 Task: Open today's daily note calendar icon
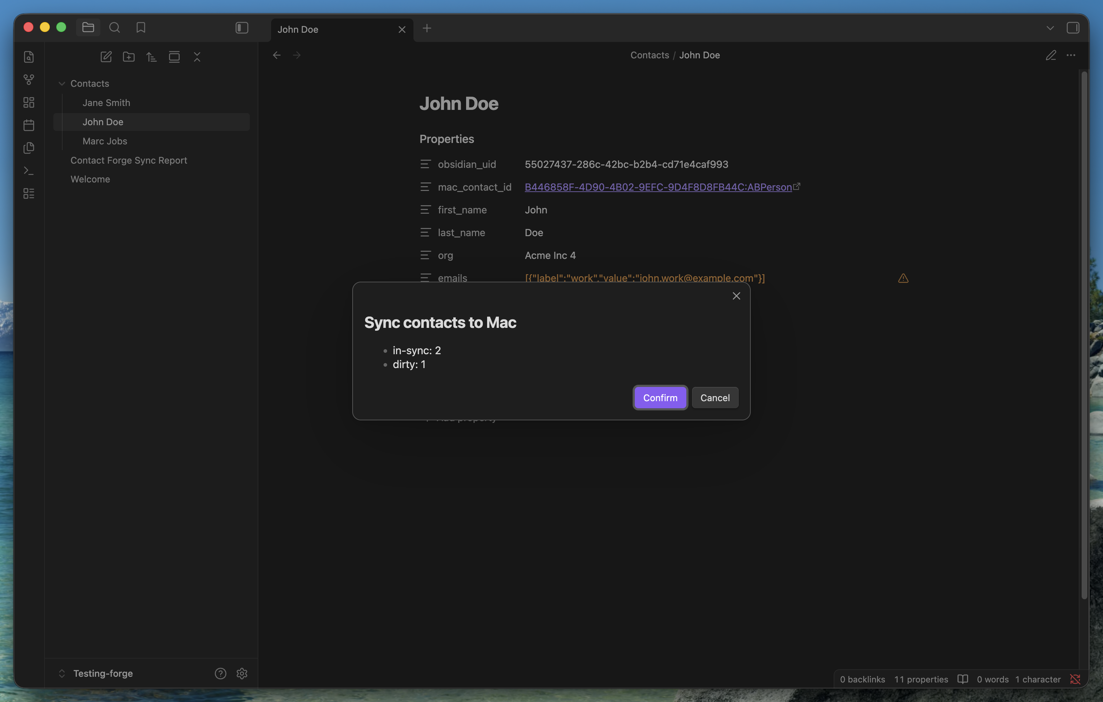29,125
